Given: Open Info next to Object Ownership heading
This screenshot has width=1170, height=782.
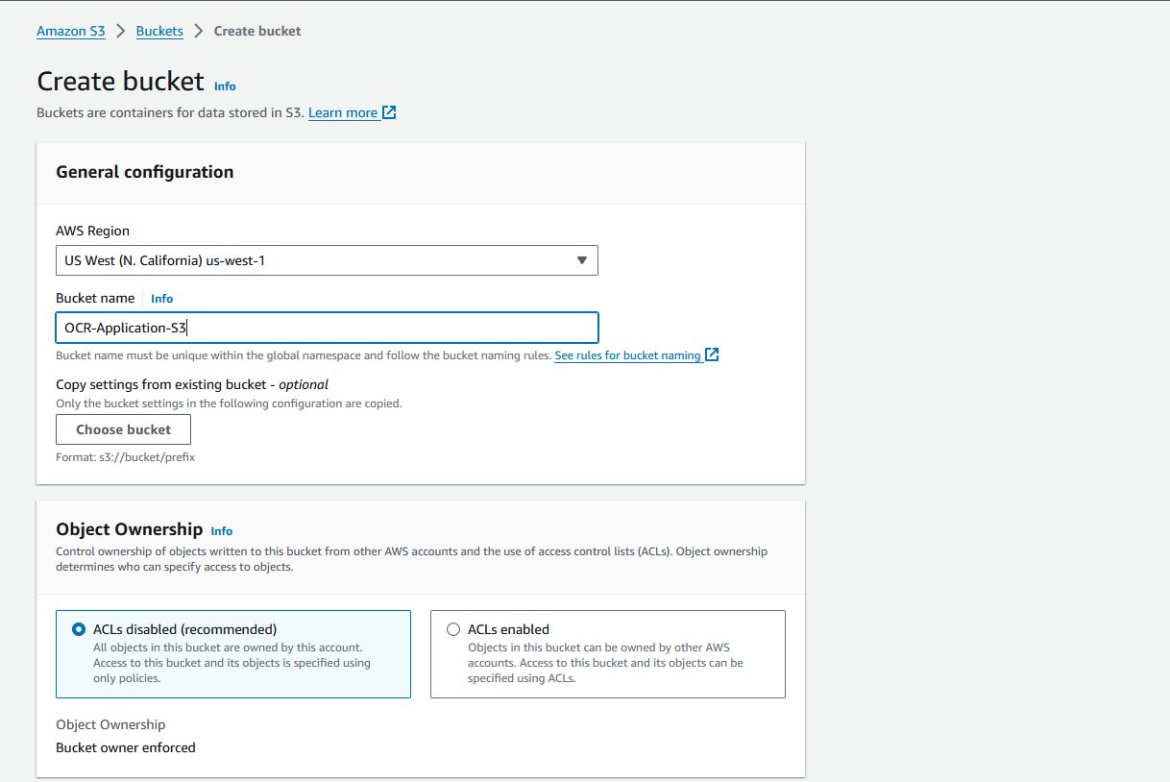Looking at the screenshot, I should coord(222,530).
